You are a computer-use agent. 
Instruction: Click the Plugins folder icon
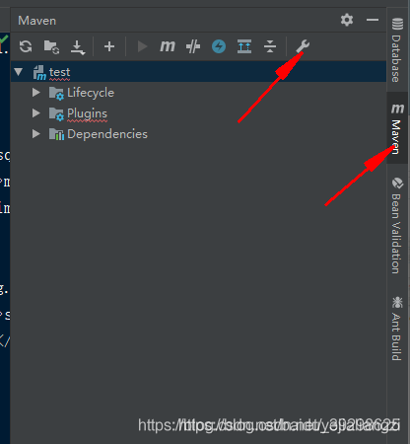(56, 113)
